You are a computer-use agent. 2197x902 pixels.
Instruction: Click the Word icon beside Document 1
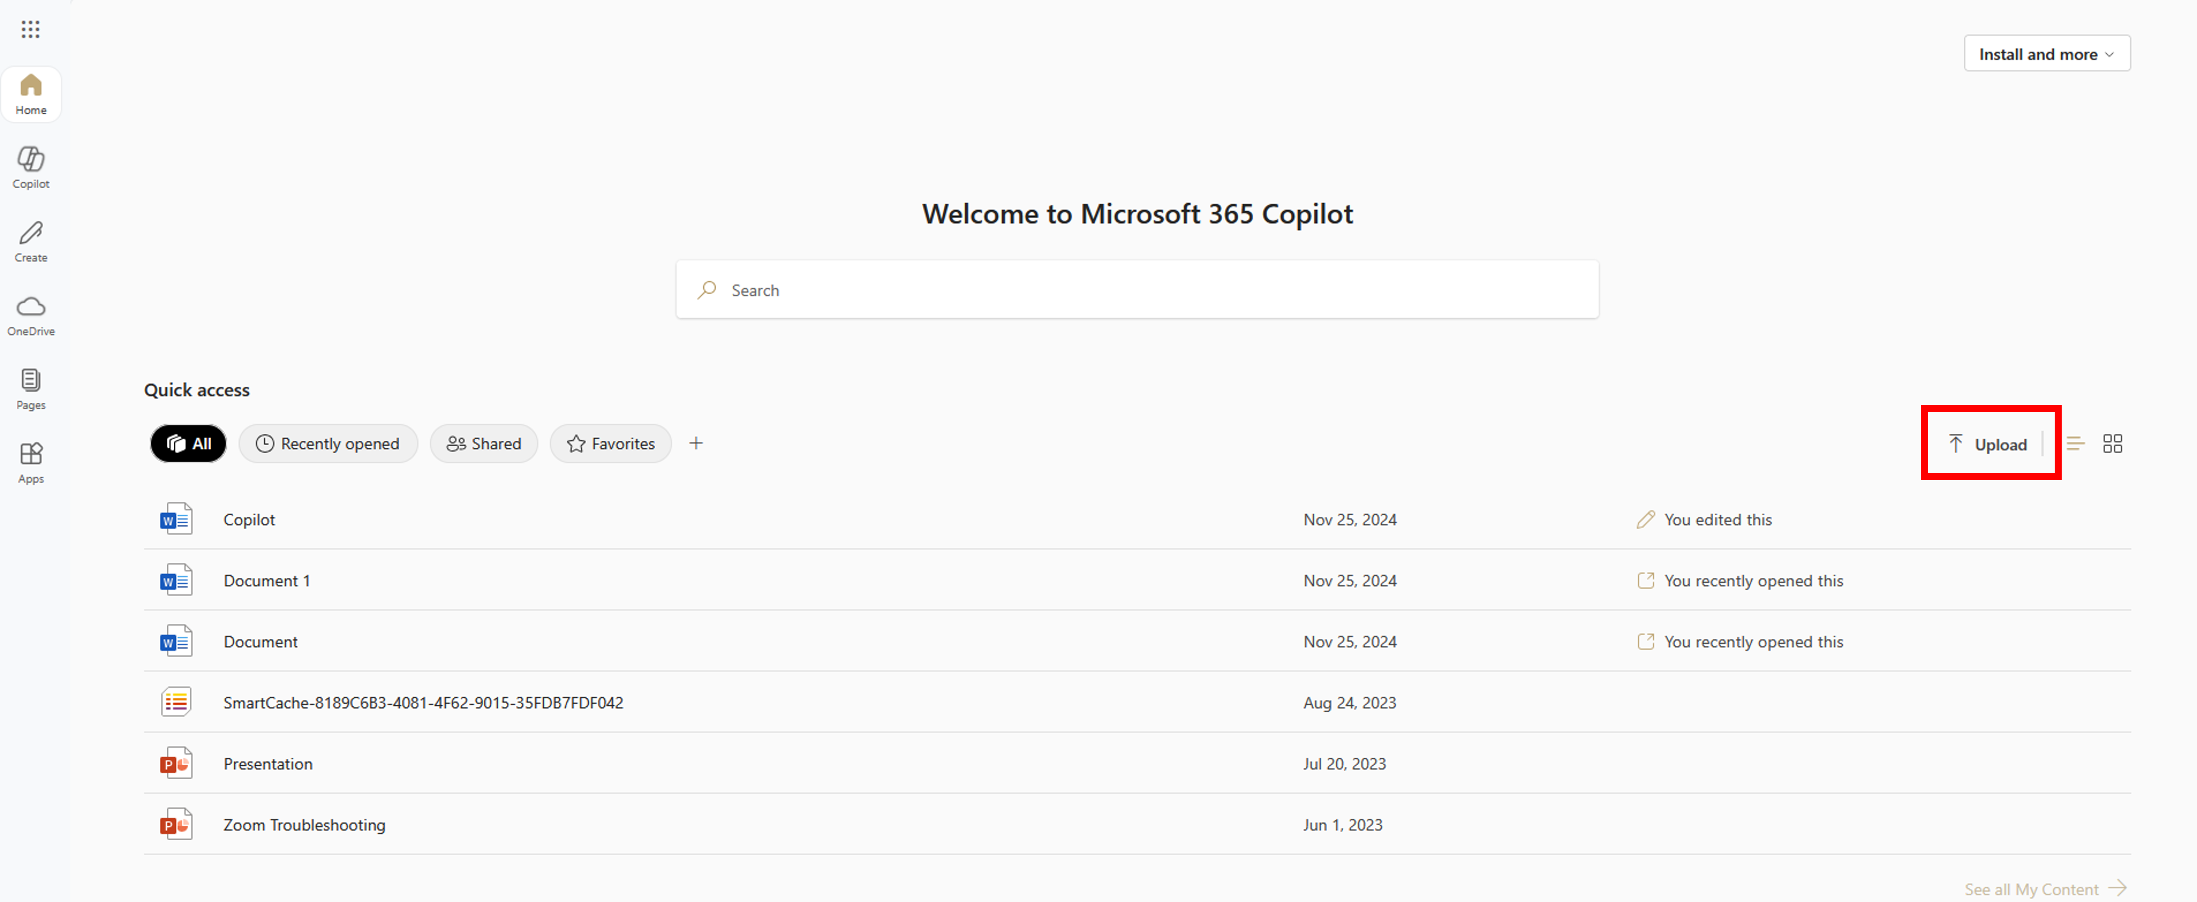176,580
